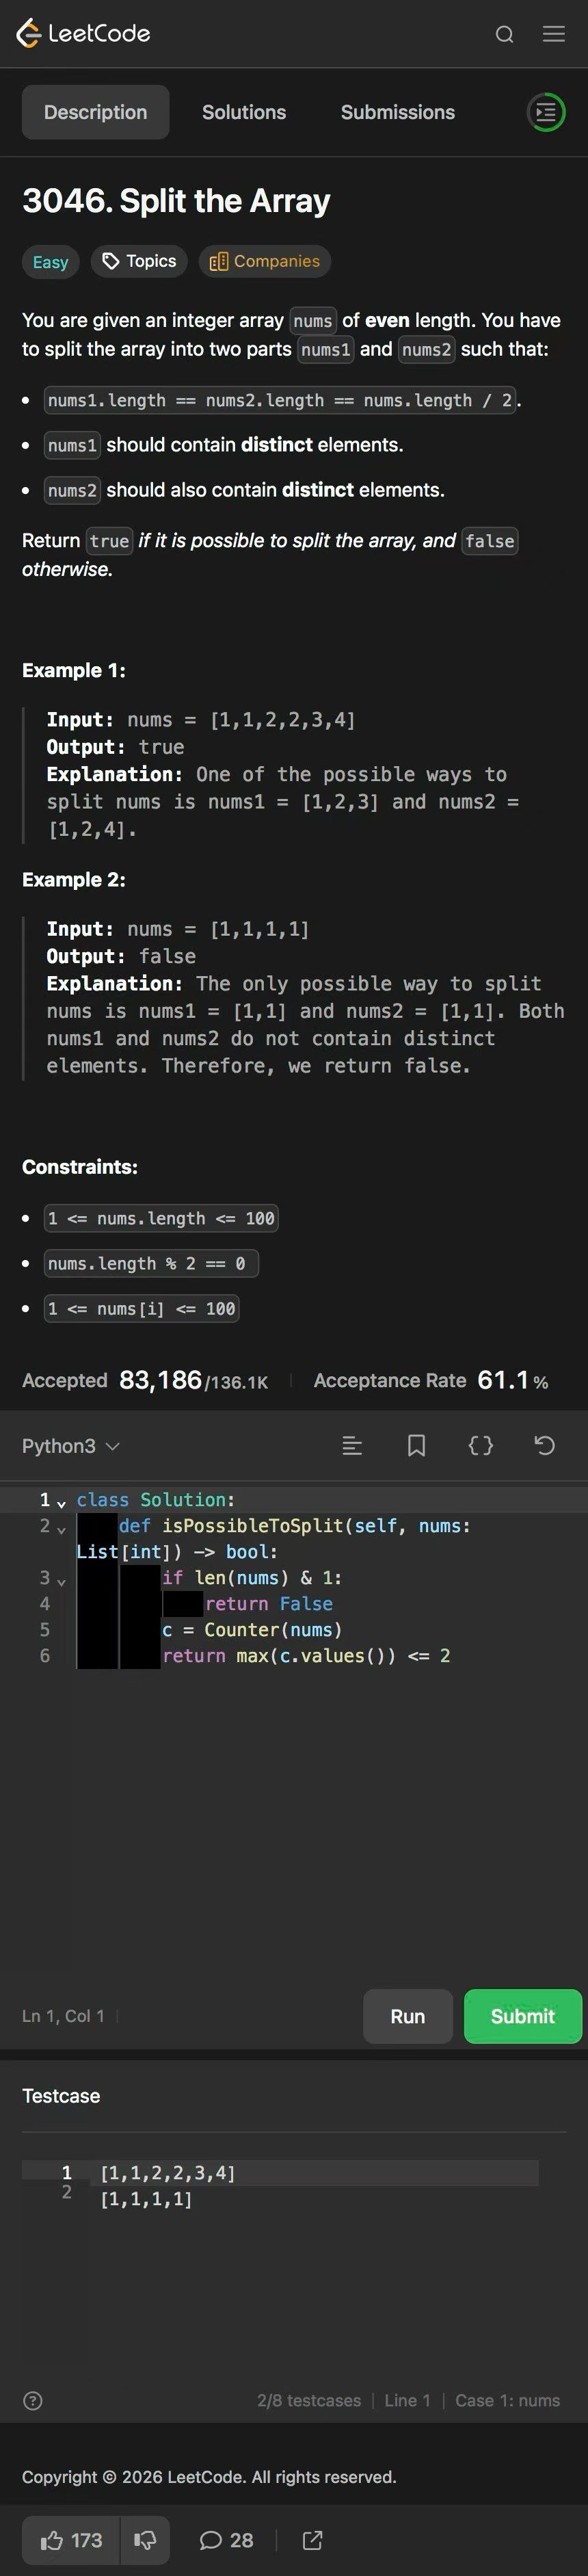Click the green problem list icon
Viewport: 588px width, 2576px height.
546,112
